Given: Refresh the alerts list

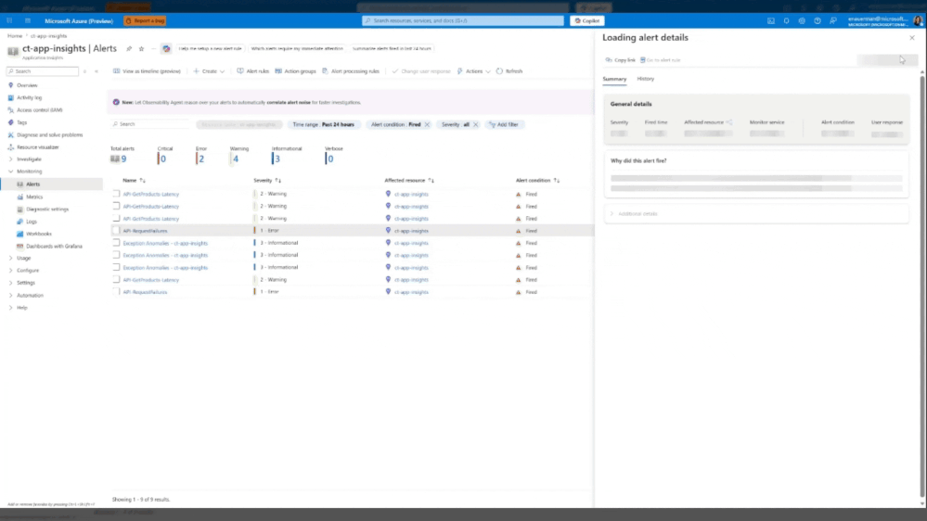Looking at the screenshot, I should pyautogui.click(x=509, y=71).
